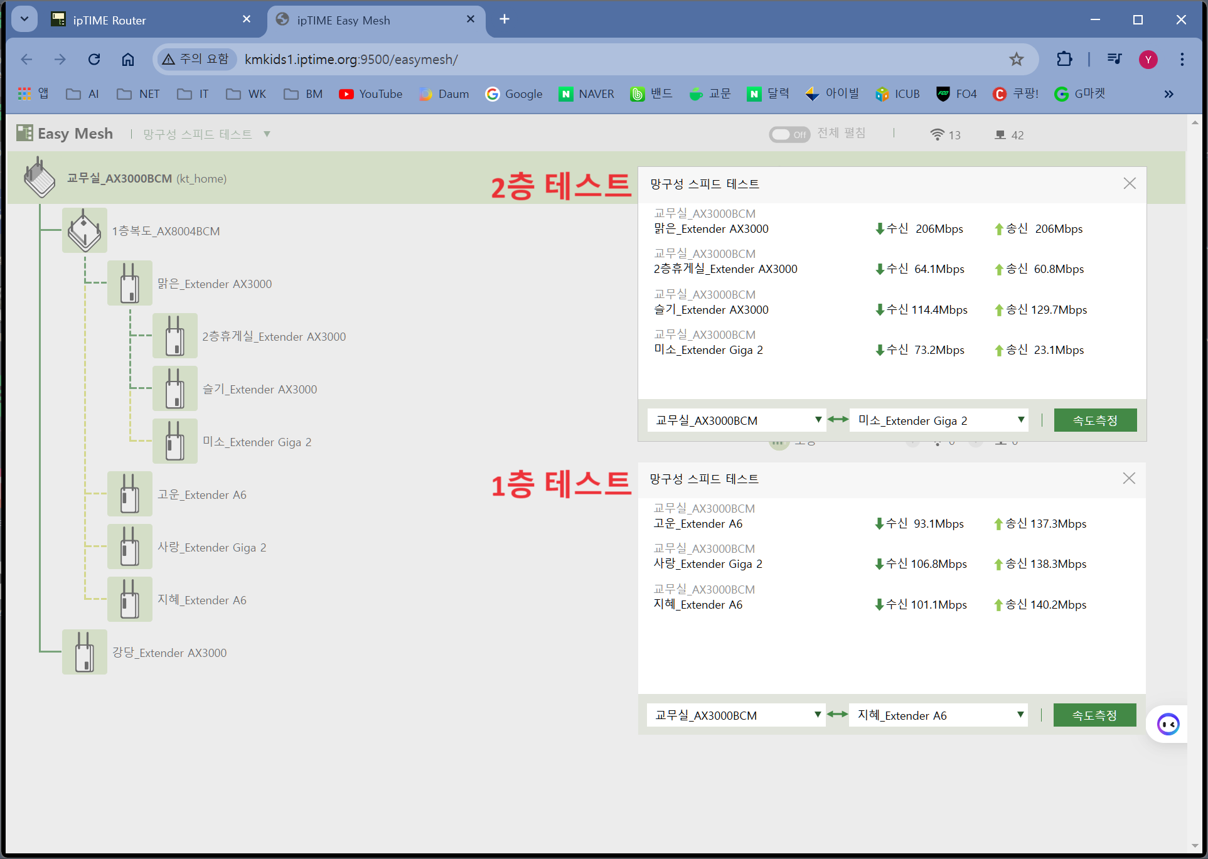
Task: Open the browser extensions puzzle icon
Action: pos(1064,59)
